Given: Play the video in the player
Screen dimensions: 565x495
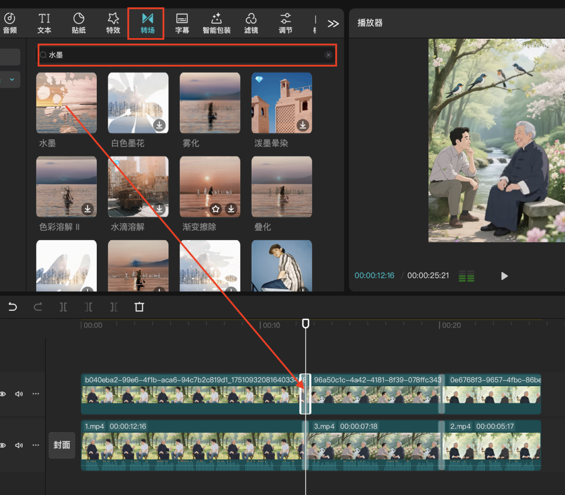Looking at the screenshot, I should pos(504,276).
